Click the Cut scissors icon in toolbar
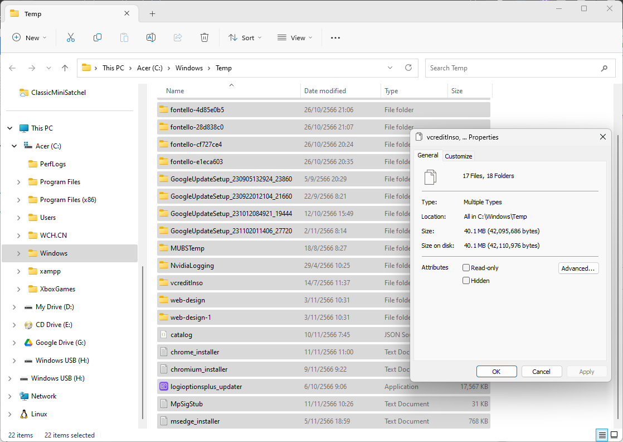The width and height of the screenshot is (623, 442). coord(71,37)
